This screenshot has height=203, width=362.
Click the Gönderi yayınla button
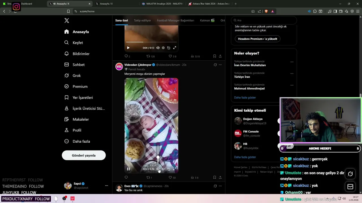point(84,155)
